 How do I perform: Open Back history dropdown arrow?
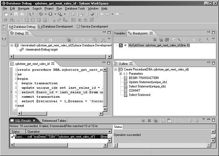(112, 14)
